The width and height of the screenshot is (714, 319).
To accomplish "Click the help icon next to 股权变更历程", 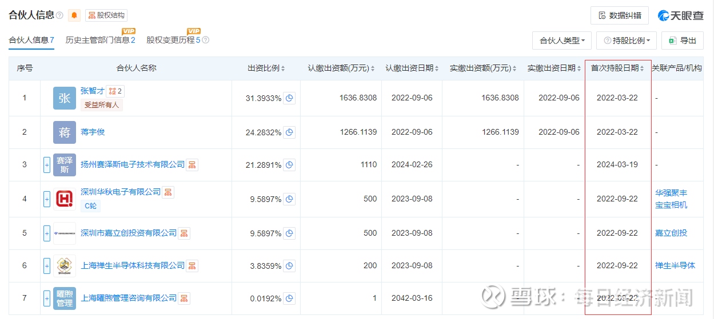I will (x=206, y=41).
